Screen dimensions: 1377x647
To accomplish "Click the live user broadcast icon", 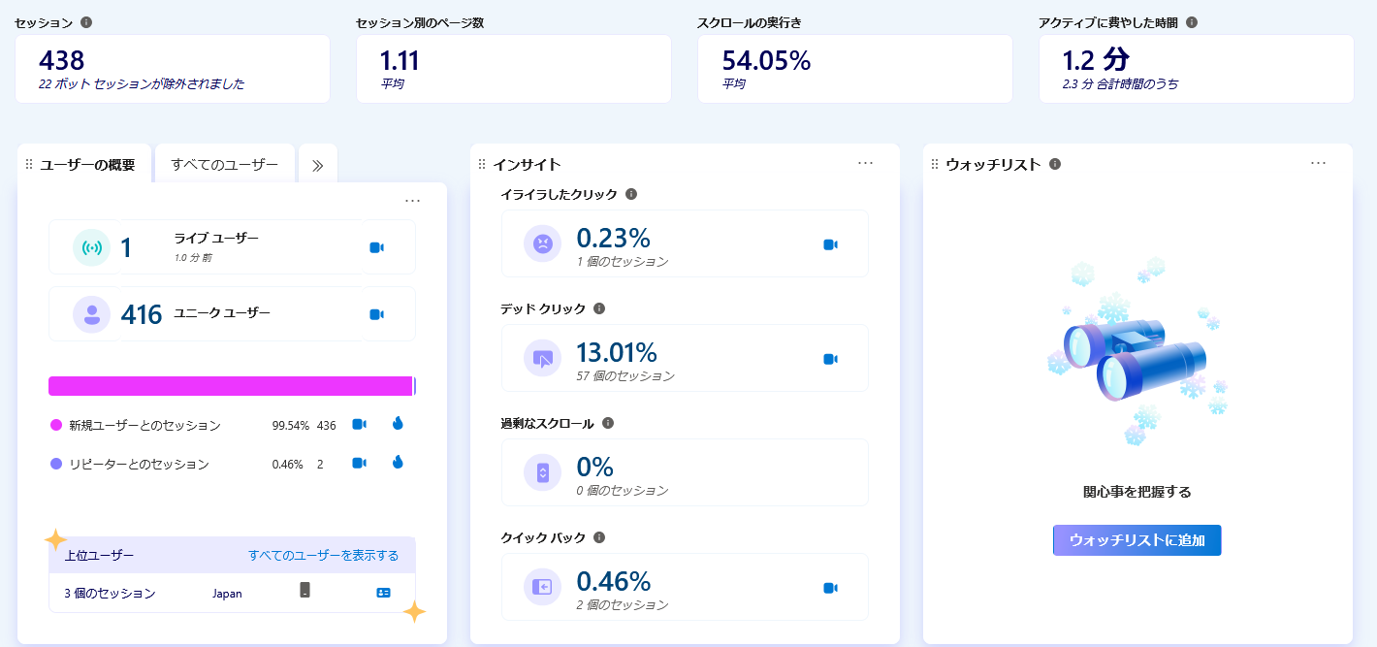I will coord(91,247).
